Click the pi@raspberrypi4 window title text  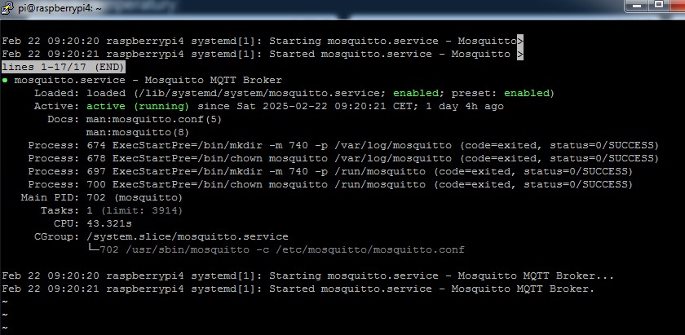pos(60,8)
